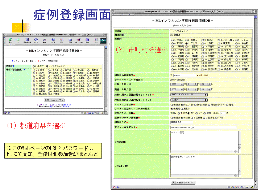This screenshot has height=195, width=261.
Task: Choose 大津市 in the municipality list
Action: pyautogui.click(x=171, y=40)
